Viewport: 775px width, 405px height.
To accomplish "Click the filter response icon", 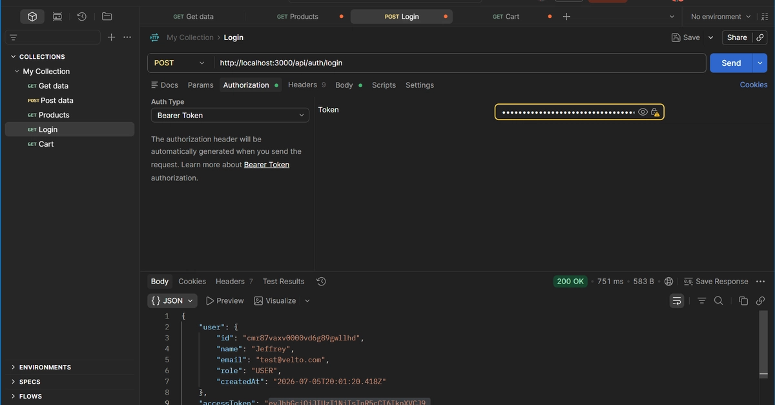I will click(x=702, y=301).
